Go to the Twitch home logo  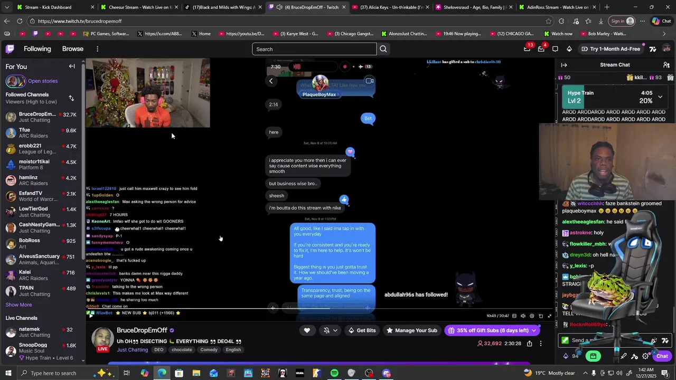coord(10,49)
